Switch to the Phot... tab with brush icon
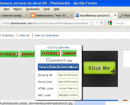Screen dimensions: 130x105 [x=124, y=15]
